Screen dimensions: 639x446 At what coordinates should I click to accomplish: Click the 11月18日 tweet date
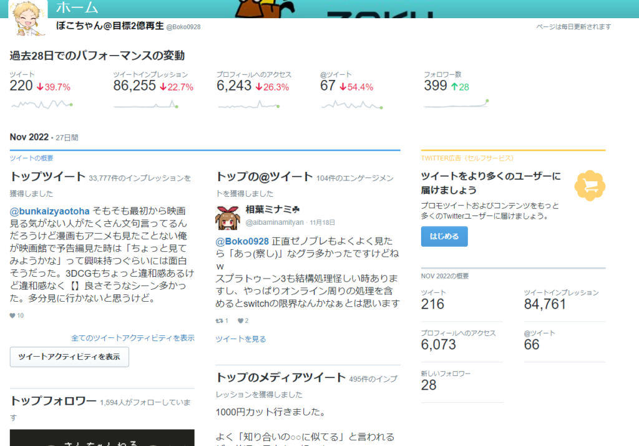tap(323, 222)
